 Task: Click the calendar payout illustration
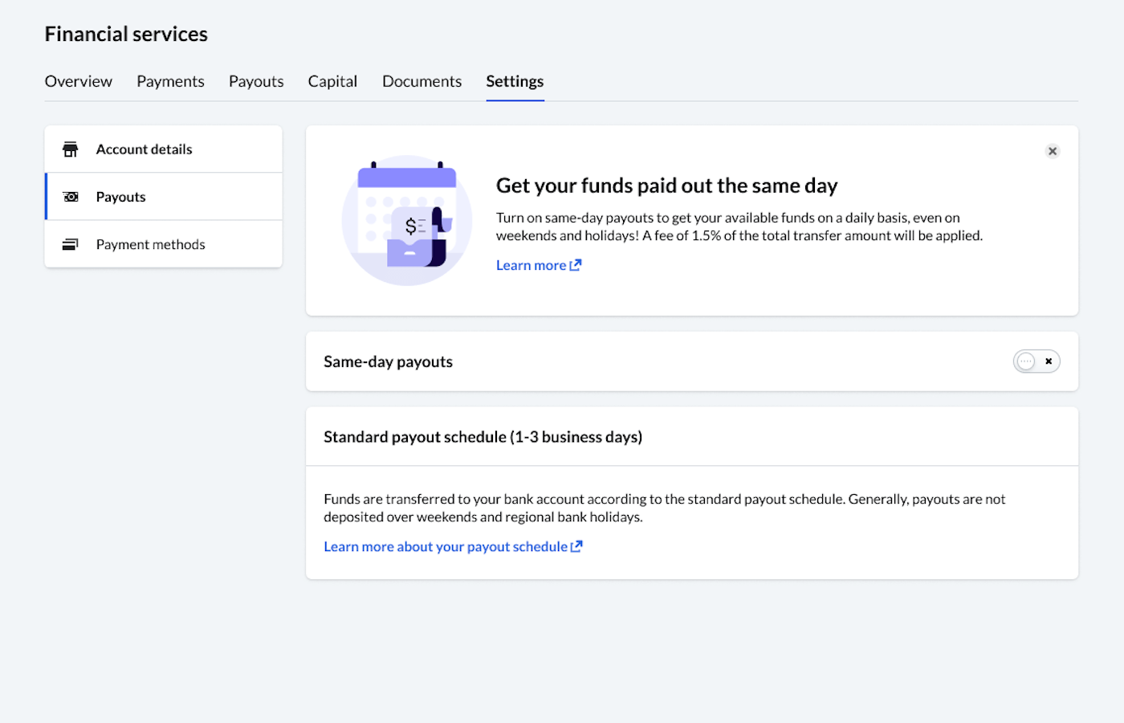[407, 219]
